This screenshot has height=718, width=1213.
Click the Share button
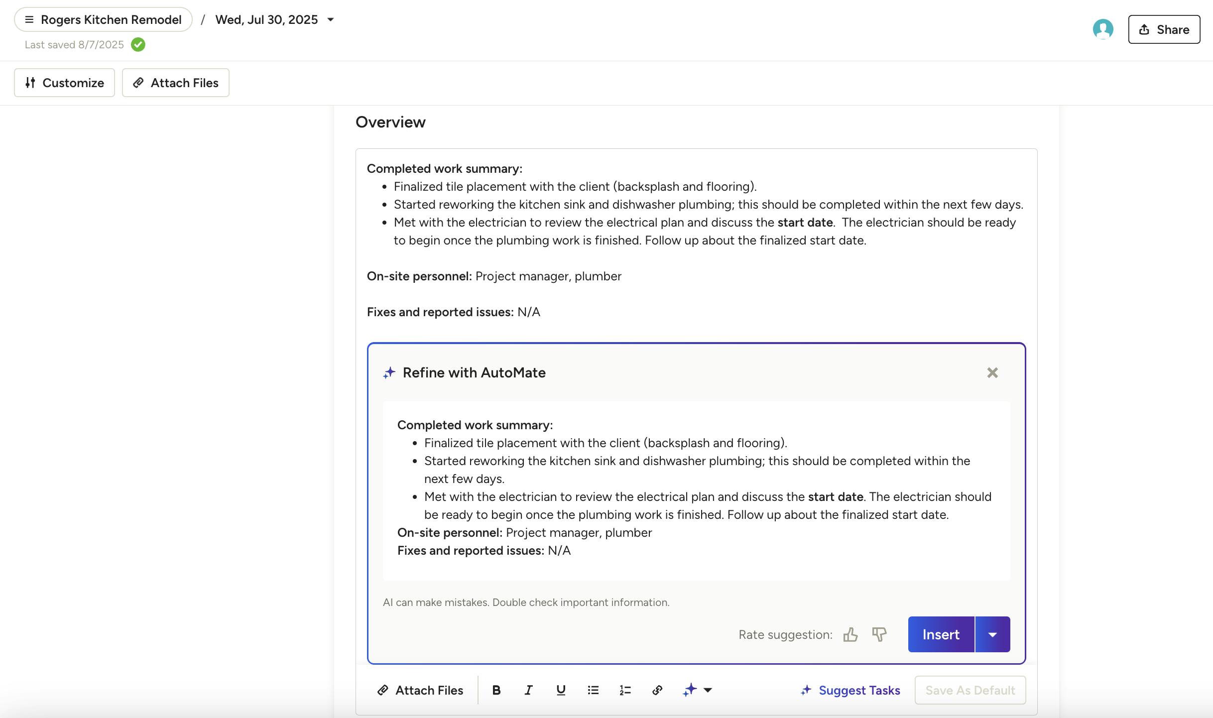(x=1164, y=29)
